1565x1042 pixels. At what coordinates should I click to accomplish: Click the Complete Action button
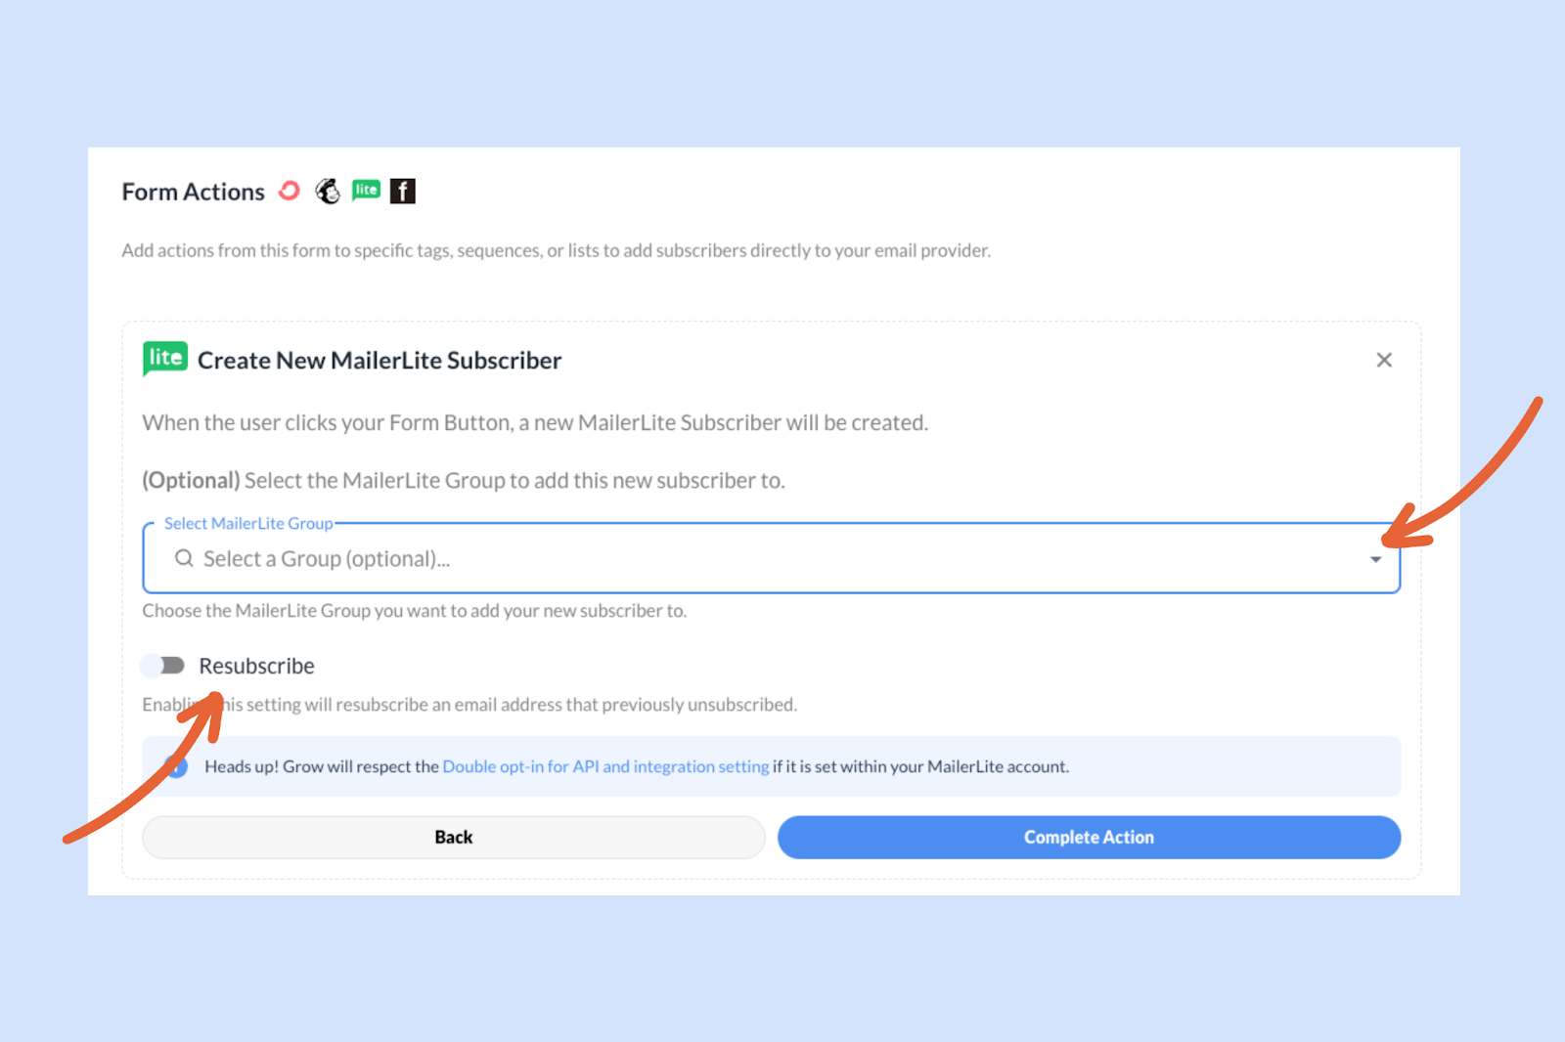point(1089,838)
